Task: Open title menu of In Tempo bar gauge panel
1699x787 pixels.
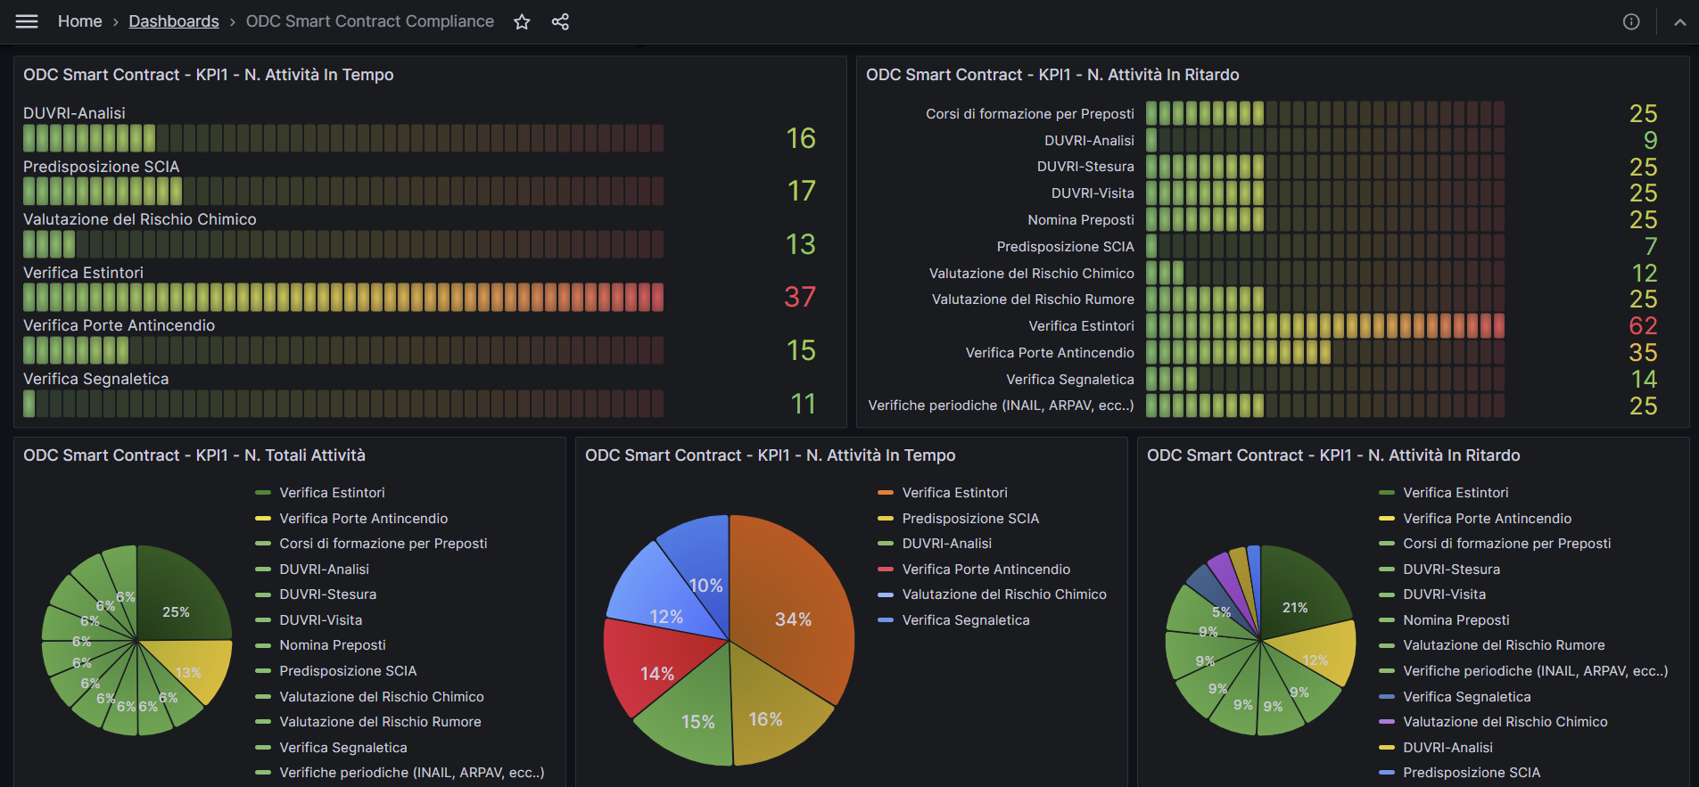Action: [209, 75]
